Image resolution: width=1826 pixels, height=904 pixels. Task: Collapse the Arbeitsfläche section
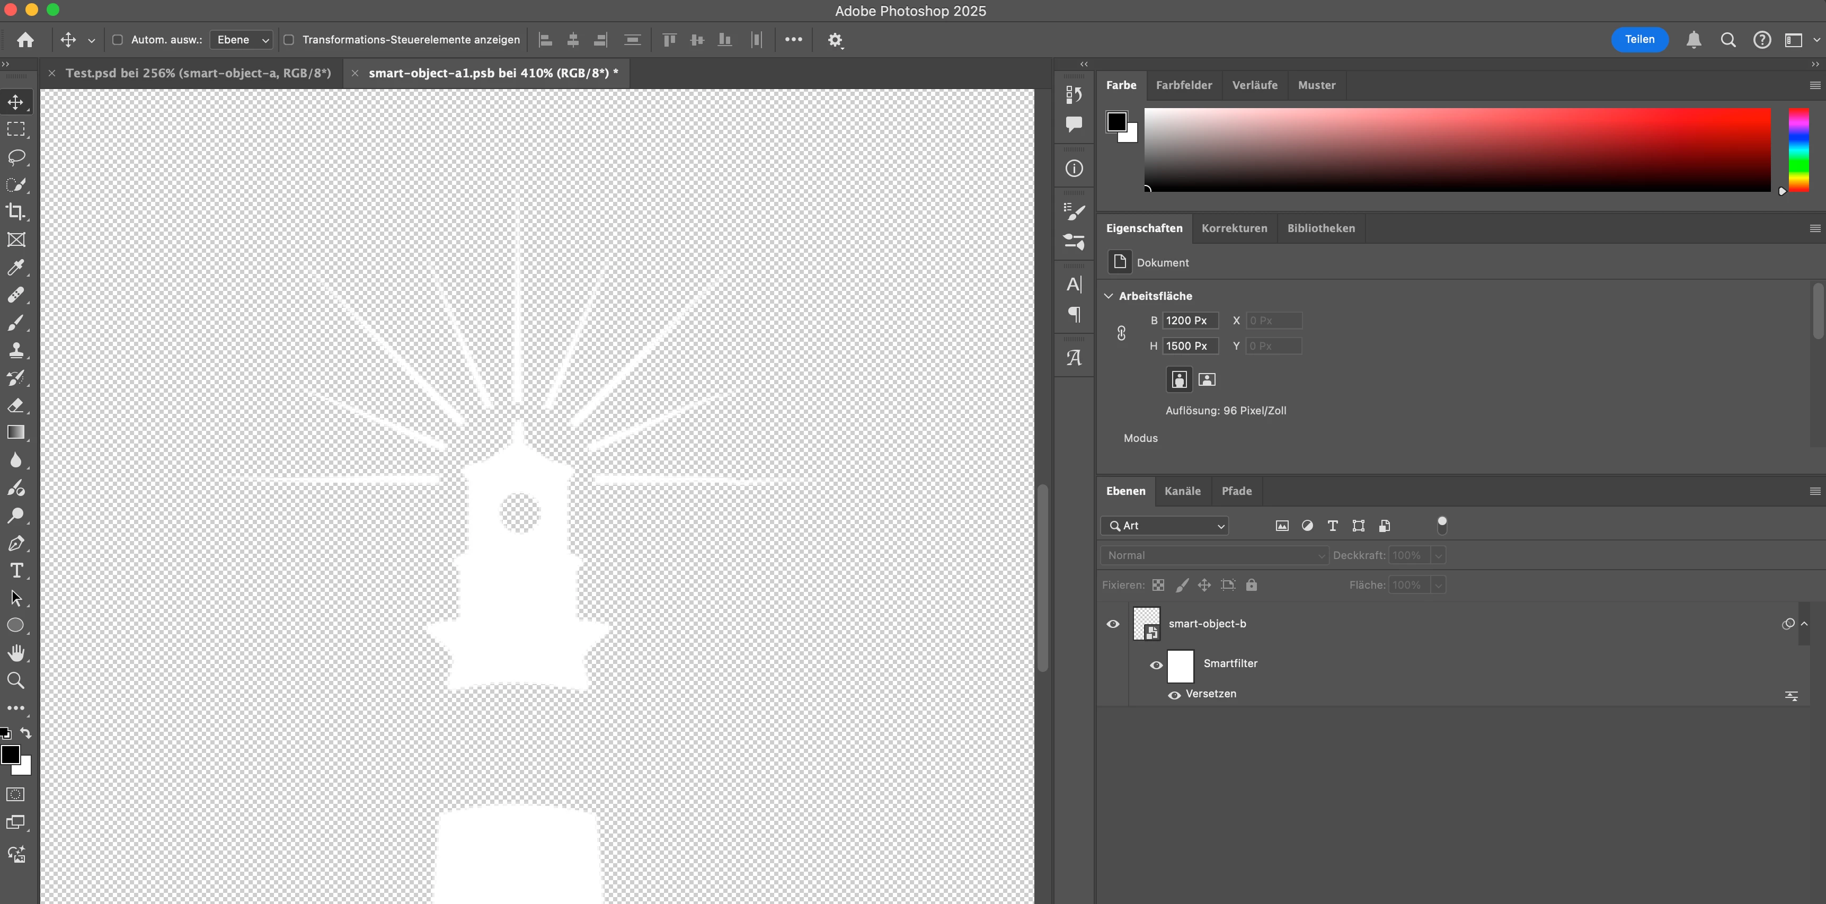1109,296
